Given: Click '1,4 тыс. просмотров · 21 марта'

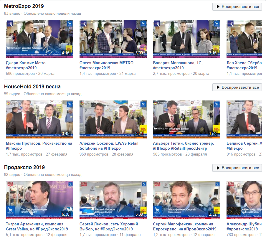Looking at the screenshot, I should [x=108, y=73].
